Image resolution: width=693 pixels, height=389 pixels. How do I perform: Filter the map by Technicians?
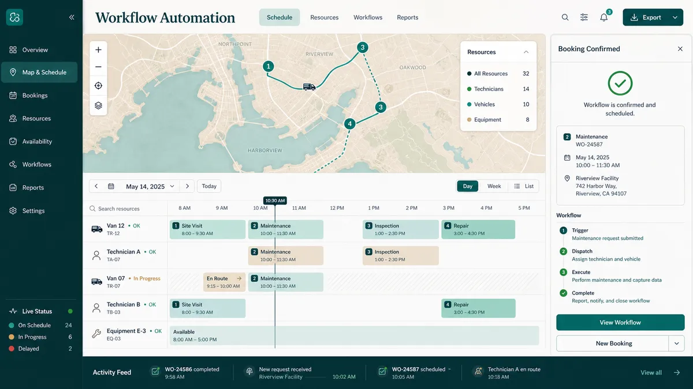[x=498, y=89]
